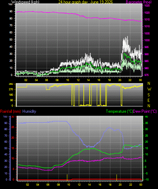Click the 90 tick on the humidity axis

[6, 123]
